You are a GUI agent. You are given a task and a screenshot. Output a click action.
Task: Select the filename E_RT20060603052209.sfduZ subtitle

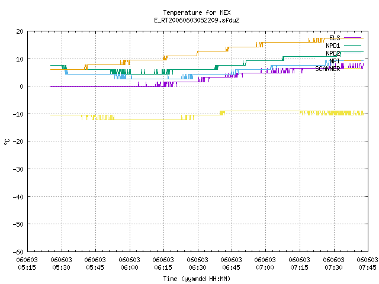197,20
